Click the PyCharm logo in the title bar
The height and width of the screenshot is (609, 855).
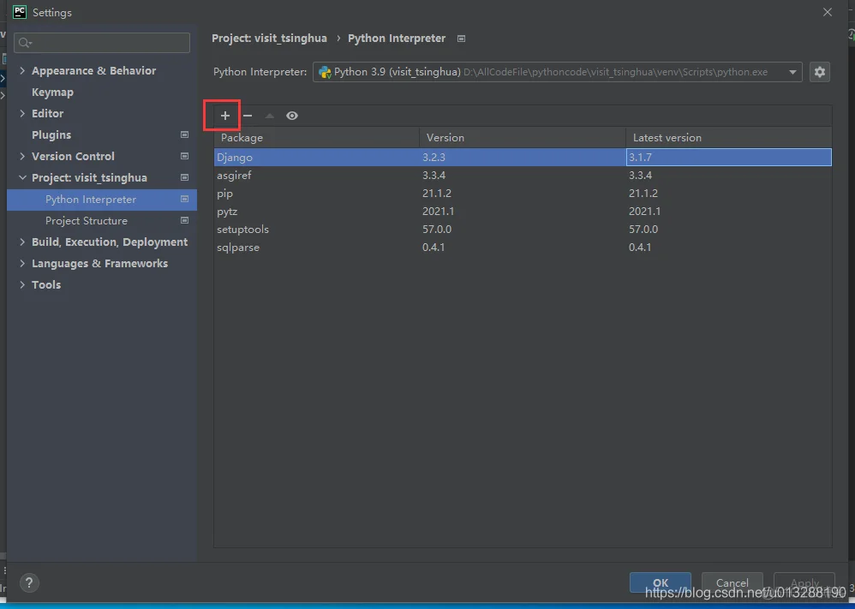(x=20, y=12)
